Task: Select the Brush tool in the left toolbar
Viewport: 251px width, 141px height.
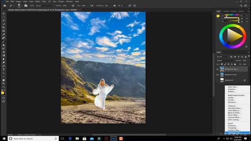Action: 4,42
